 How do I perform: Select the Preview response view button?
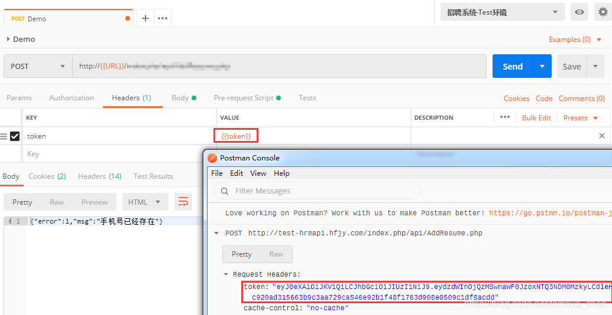95,202
